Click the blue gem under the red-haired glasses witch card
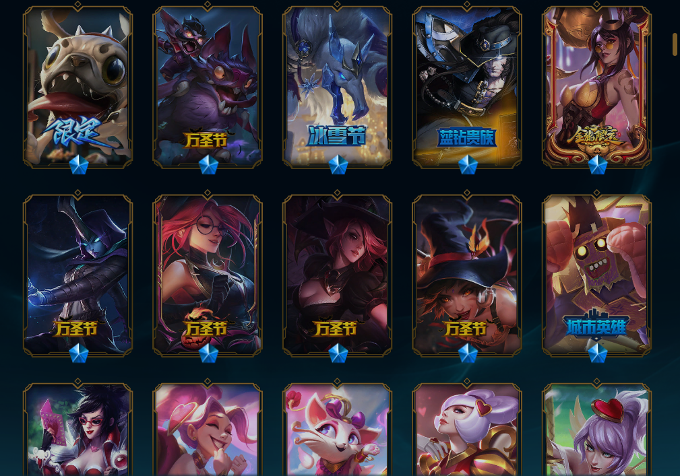 (208, 353)
